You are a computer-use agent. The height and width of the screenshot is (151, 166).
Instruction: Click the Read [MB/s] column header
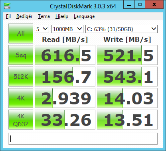(x=65, y=39)
